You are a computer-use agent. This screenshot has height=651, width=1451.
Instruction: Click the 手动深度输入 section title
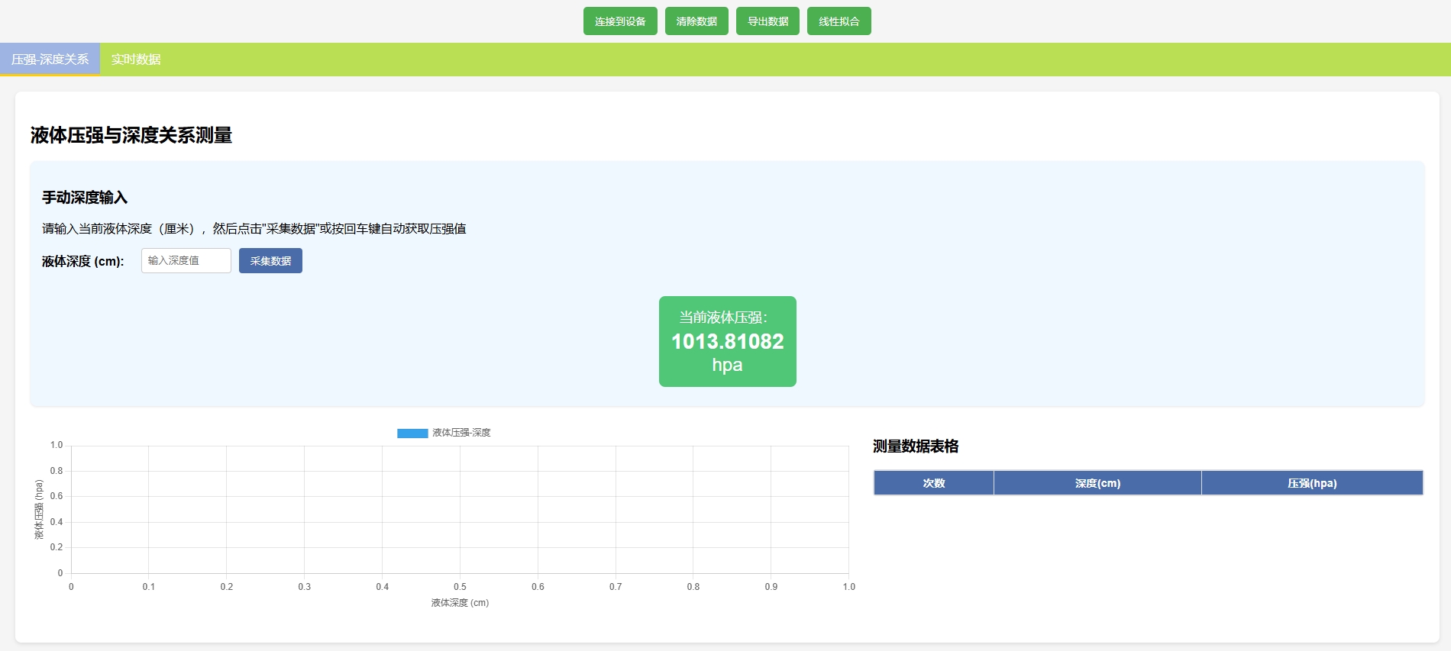[85, 198]
